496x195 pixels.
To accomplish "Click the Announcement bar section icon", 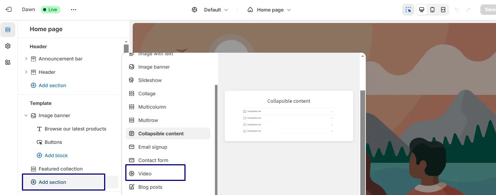I will click(33, 59).
